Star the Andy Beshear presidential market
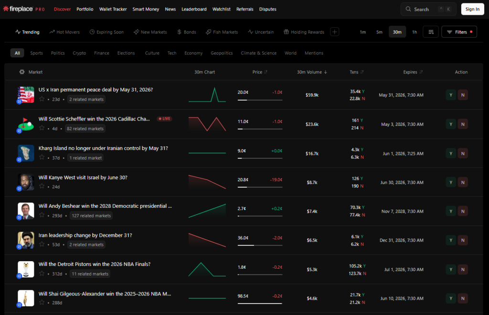Image resolution: width=489 pixels, height=315 pixels. click(x=42, y=215)
